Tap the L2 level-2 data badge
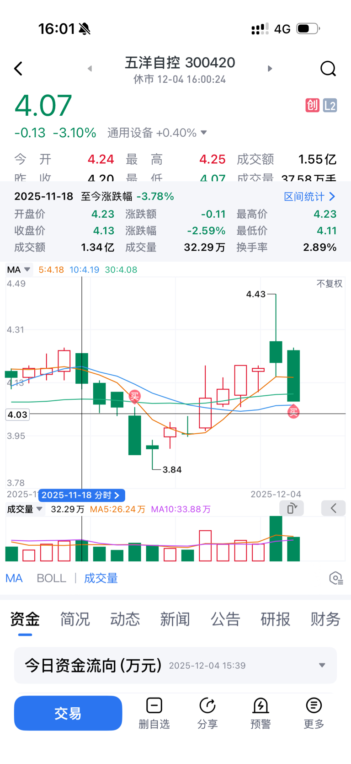The width and height of the screenshot is (351, 764). [x=330, y=106]
